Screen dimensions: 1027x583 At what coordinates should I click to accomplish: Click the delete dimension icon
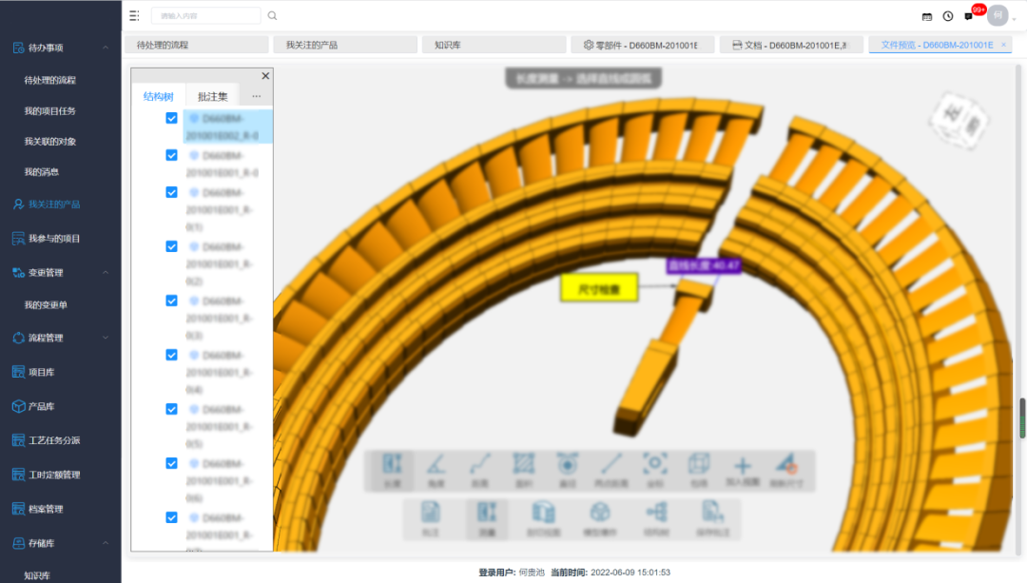pyautogui.click(x=786, y=471)
